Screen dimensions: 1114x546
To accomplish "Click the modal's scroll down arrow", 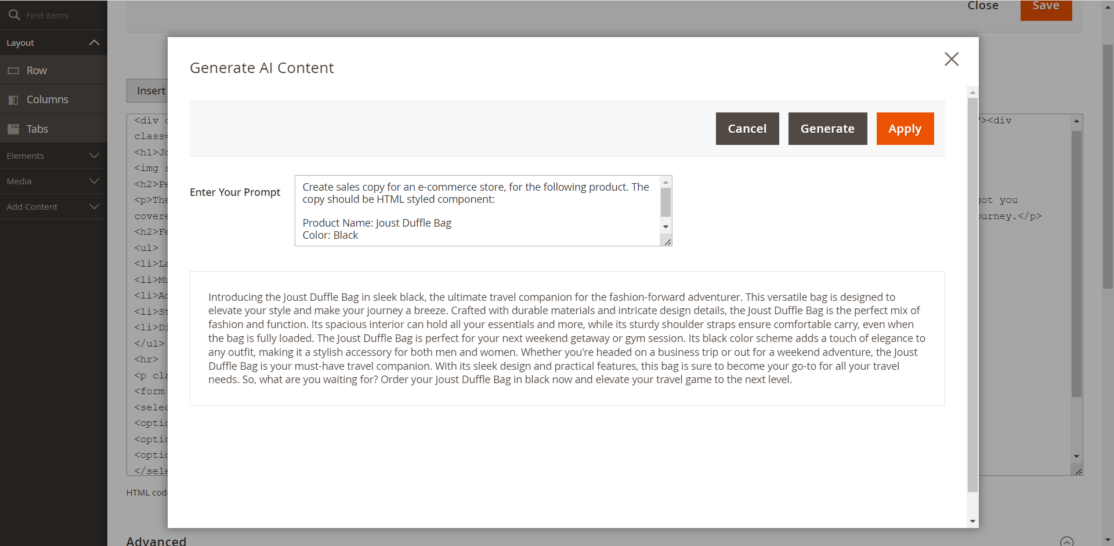I will tap(972, 521).
